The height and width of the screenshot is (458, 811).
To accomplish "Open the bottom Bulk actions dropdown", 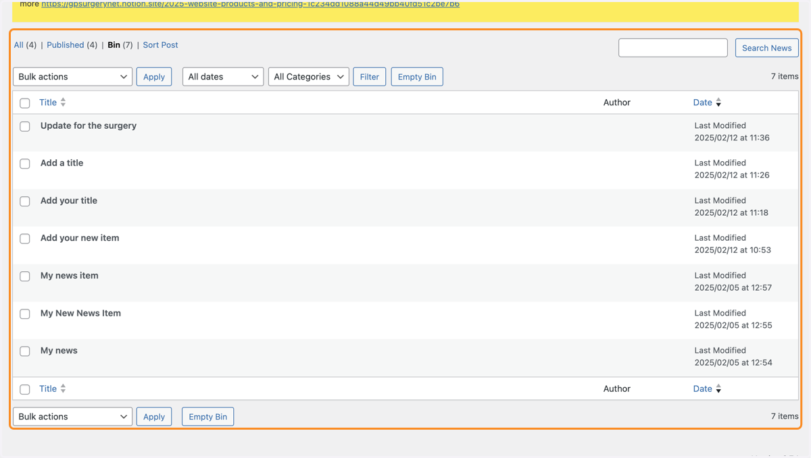I will pos(72,417).
